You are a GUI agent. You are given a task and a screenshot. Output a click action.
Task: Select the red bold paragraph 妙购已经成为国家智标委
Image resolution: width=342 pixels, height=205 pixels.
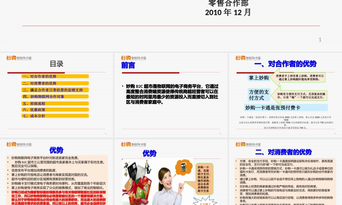[58, 198]
